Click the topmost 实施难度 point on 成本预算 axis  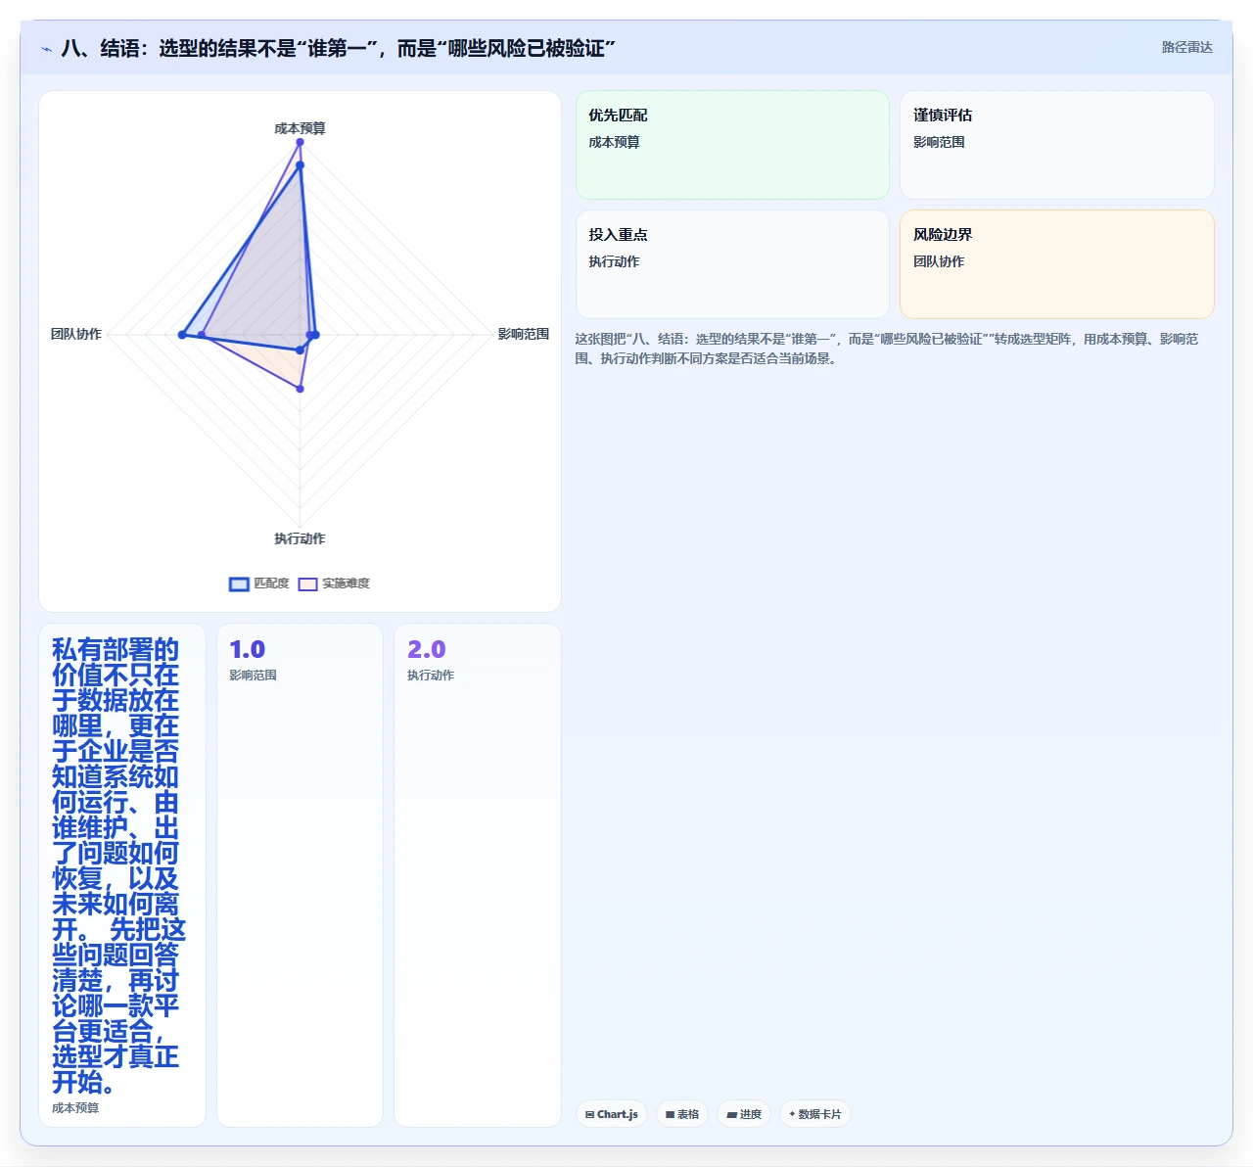tap(300, 142)
